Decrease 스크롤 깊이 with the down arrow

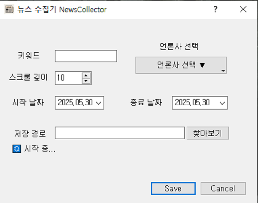tap(86, 81)
